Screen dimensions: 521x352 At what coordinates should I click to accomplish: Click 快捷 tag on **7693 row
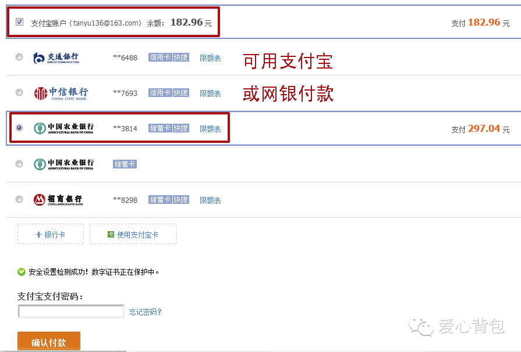point(181,93)
